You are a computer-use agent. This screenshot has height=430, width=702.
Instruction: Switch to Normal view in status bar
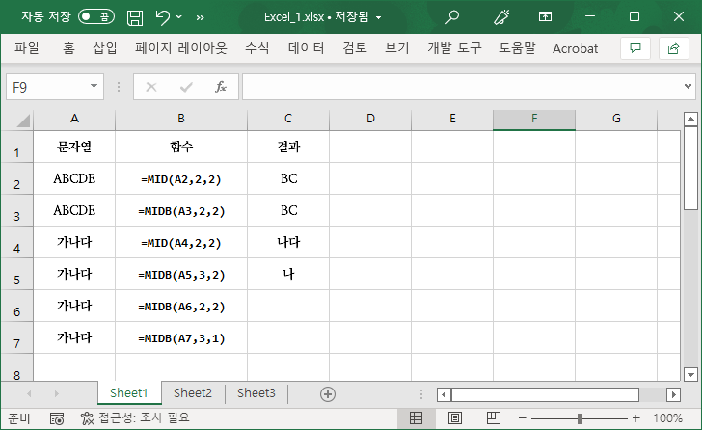416,417
